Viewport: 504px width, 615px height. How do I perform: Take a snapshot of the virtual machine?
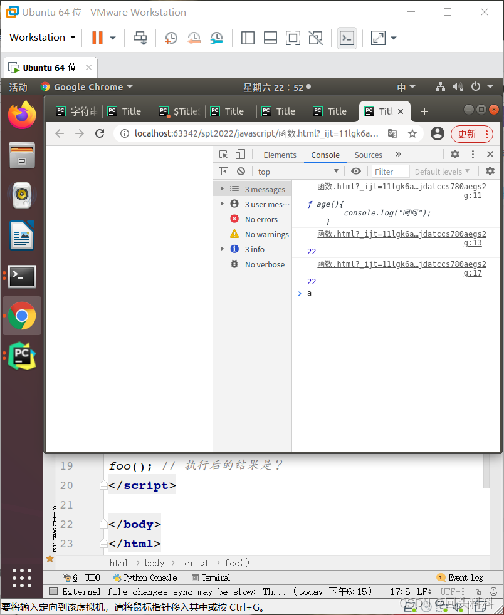[171, 38]
